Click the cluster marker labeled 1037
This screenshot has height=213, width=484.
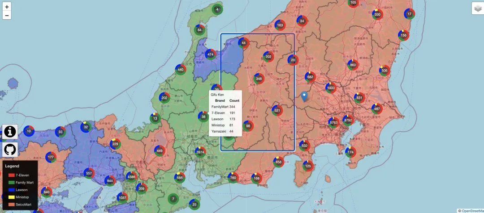[122, 197]
